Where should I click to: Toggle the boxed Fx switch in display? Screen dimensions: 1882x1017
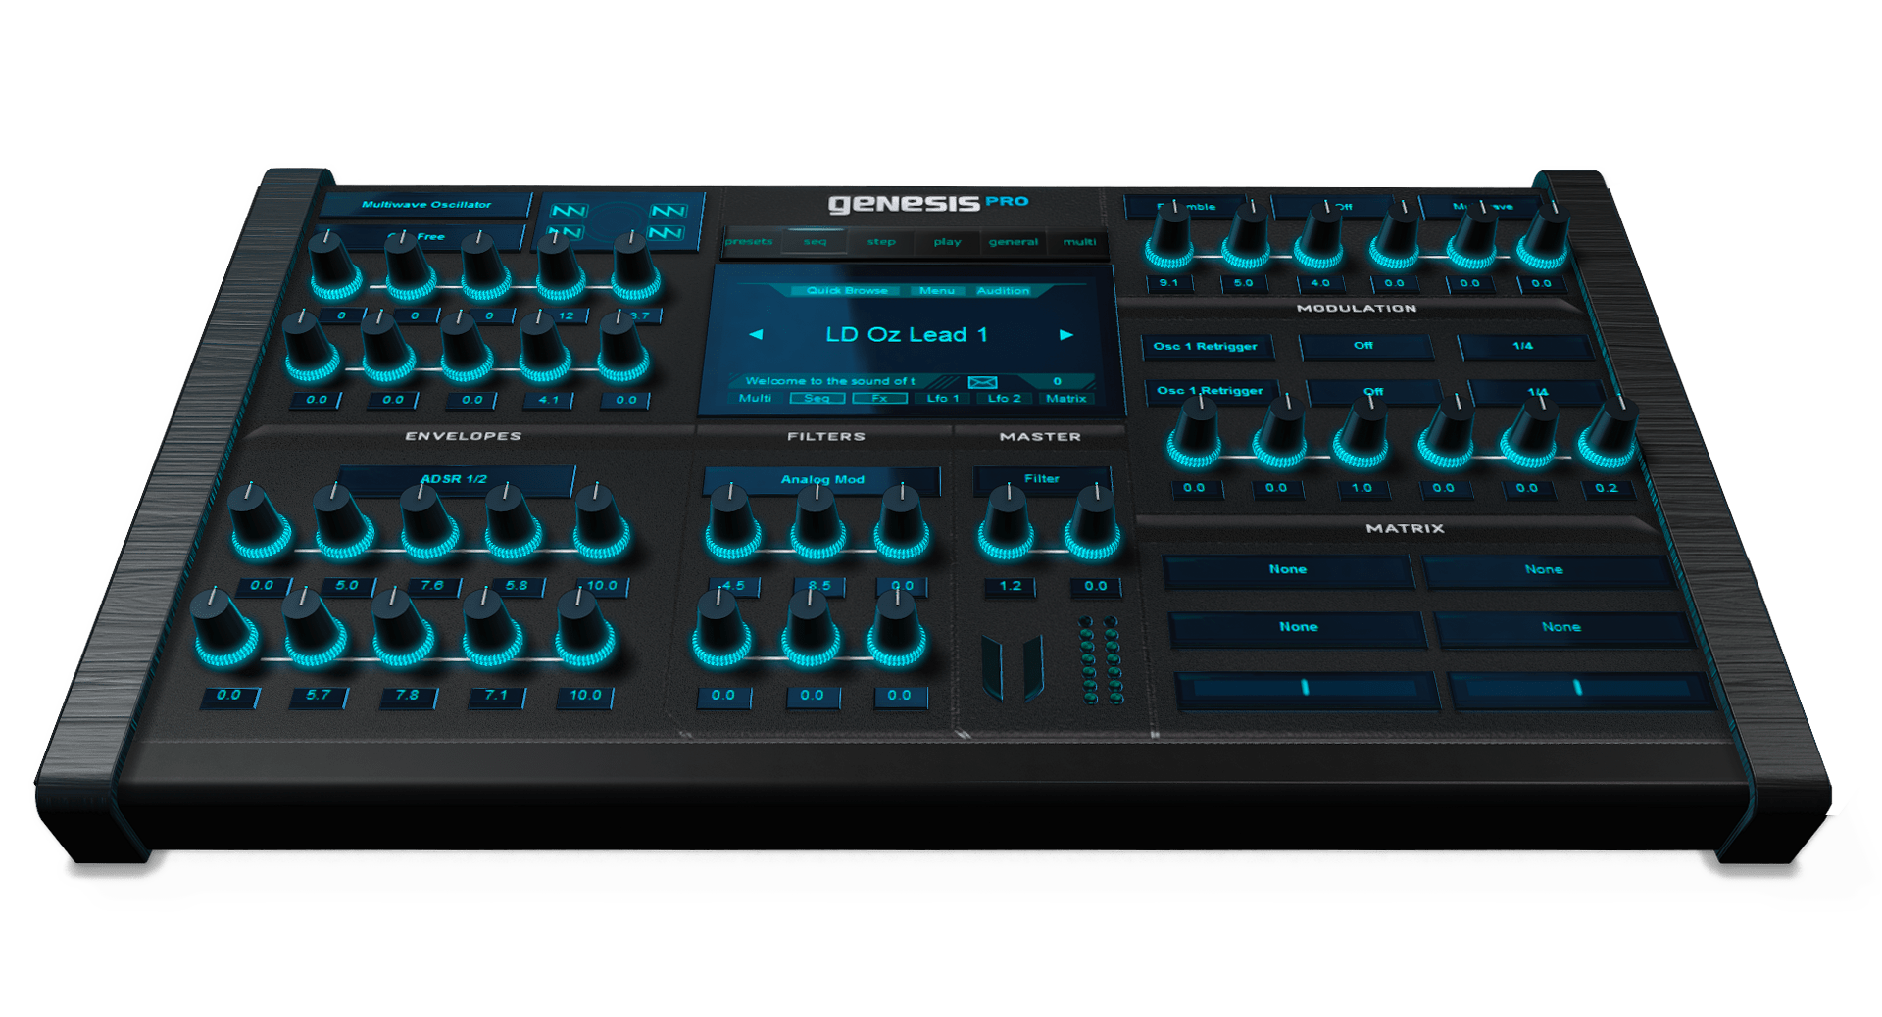click(879, 398)
